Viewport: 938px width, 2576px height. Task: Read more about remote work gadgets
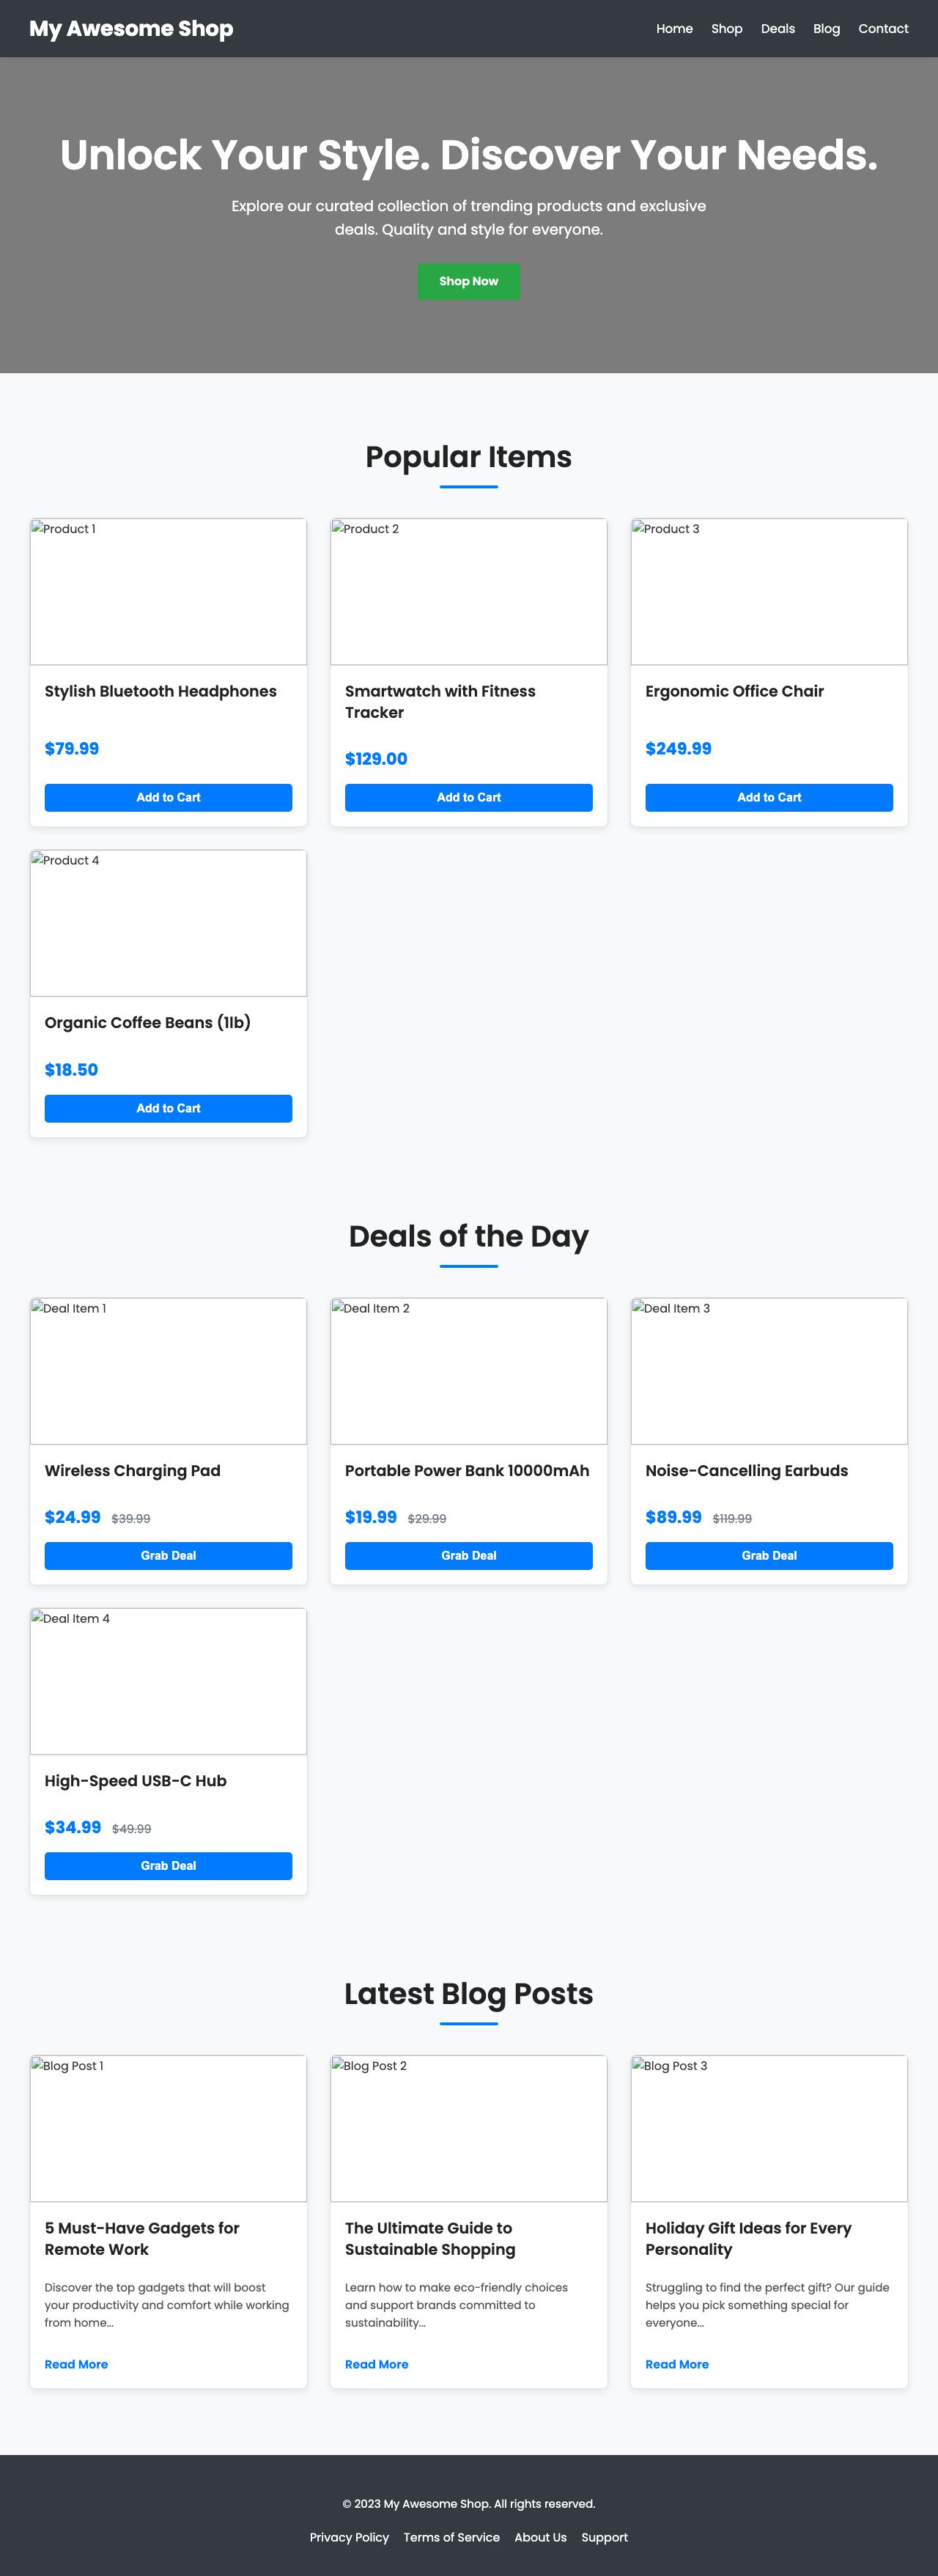(x=75, y=2364)
